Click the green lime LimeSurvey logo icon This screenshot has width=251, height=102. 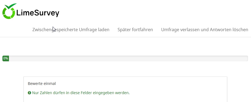pos(9,11)
